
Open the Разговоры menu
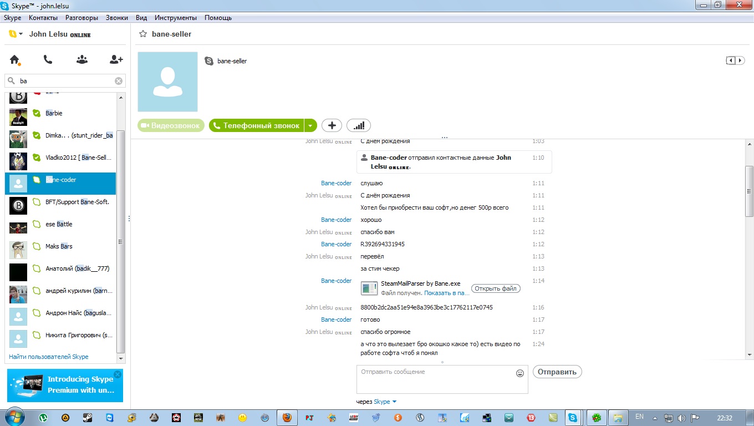coord(81,18)
